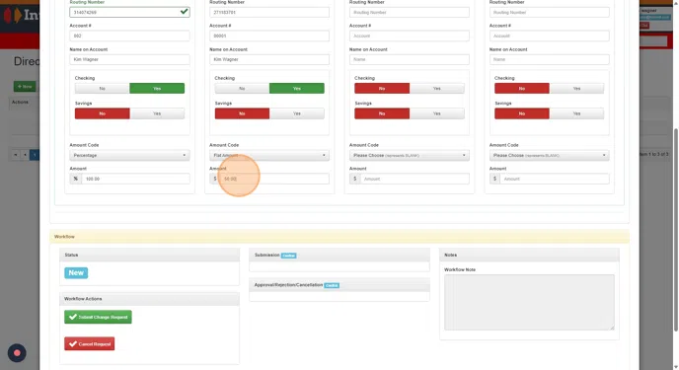Set first account Checking to No
This screenshot has width=679, height=370.
[103, 88]
